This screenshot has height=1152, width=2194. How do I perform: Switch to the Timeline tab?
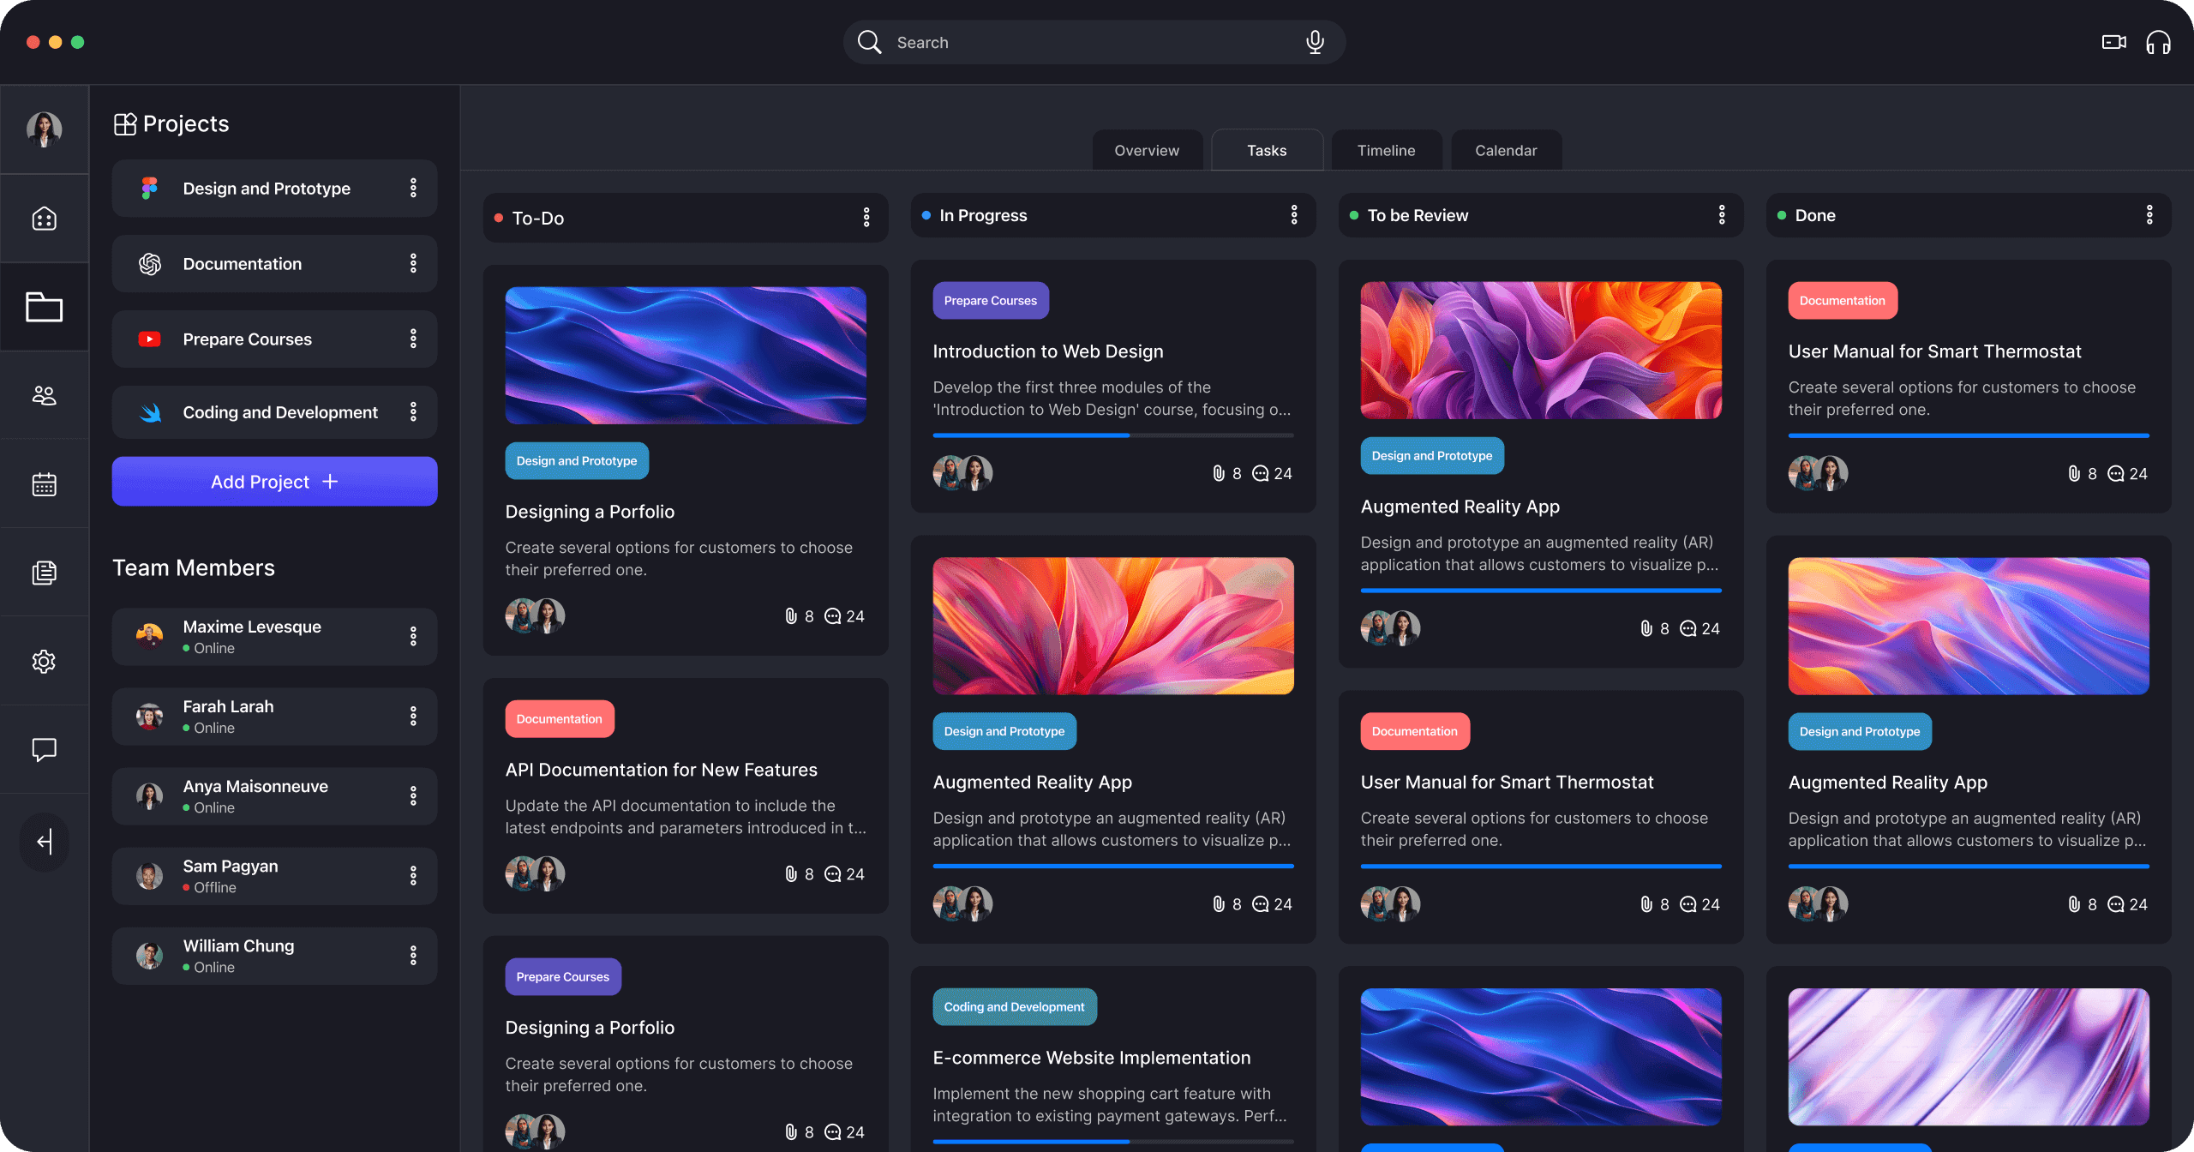[1386, 151]
